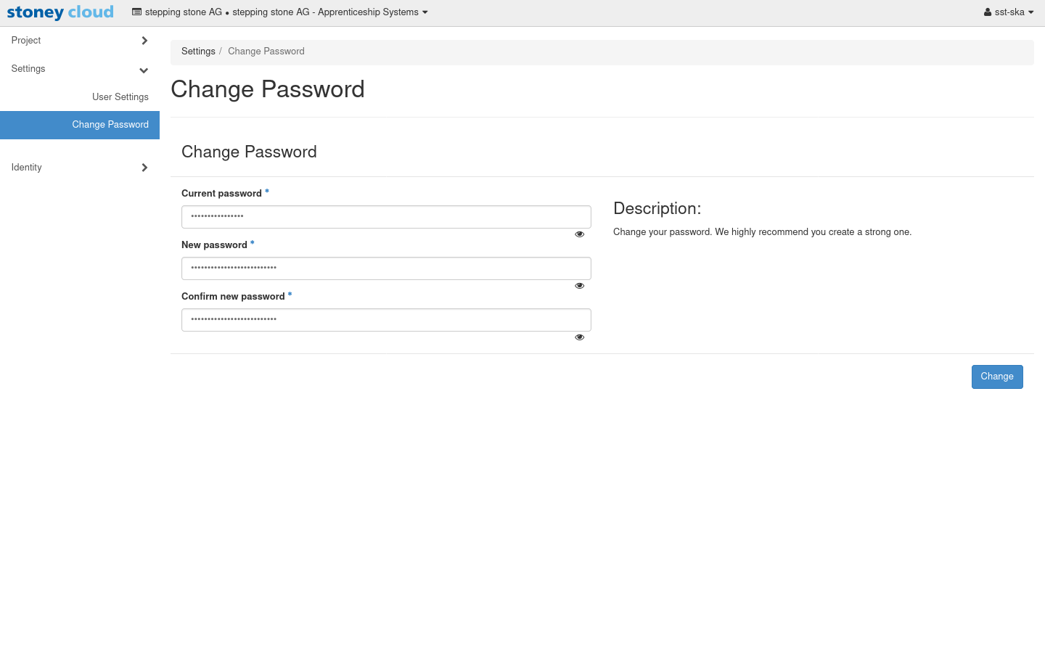
Task: Click the stoney cloud logo
Action: (60, 12)
